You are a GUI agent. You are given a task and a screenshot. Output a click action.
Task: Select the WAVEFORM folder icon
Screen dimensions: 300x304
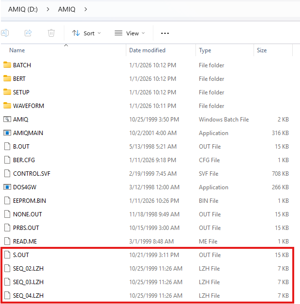point(7,106)
